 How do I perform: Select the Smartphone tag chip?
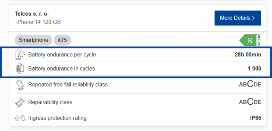click(33, 40)
